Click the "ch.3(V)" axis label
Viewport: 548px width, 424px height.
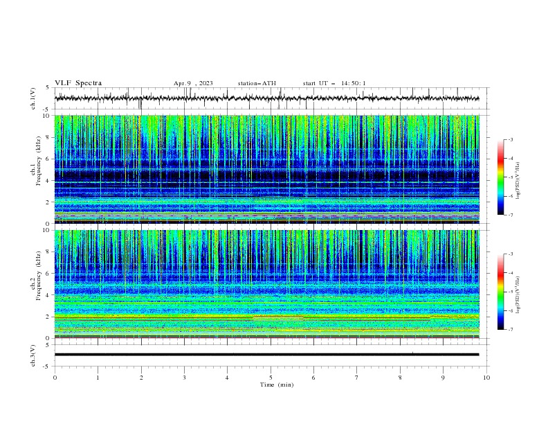[33, 355]
